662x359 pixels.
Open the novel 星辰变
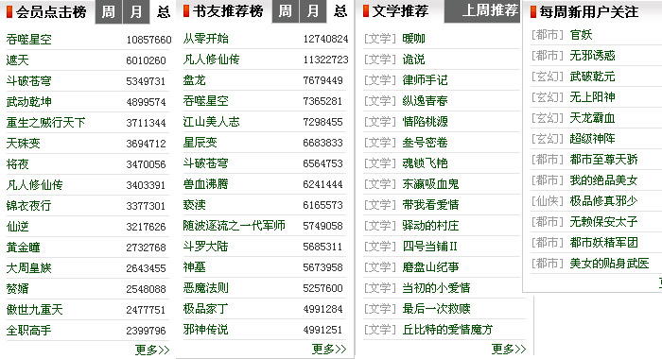(200, 143)
